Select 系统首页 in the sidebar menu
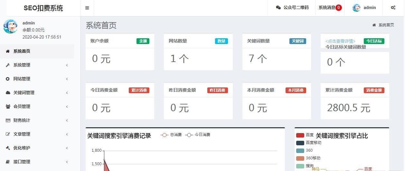405x171 pixels. (37, 51)
